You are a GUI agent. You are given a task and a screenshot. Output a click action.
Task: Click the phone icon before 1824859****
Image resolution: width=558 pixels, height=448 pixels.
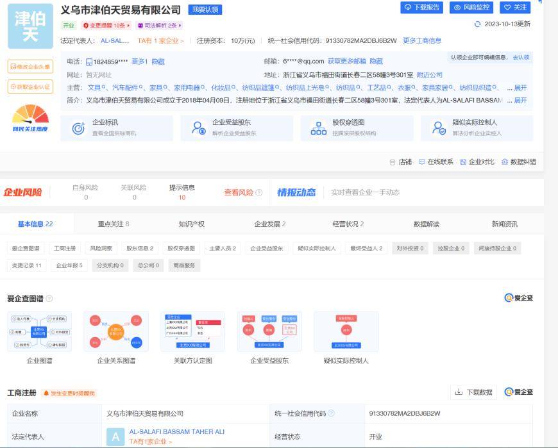[x=89, y=62]
